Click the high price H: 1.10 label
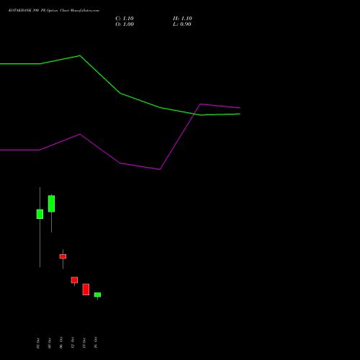Image resolution: width=360 pixels, height=360 pixels. click(182, 19)
